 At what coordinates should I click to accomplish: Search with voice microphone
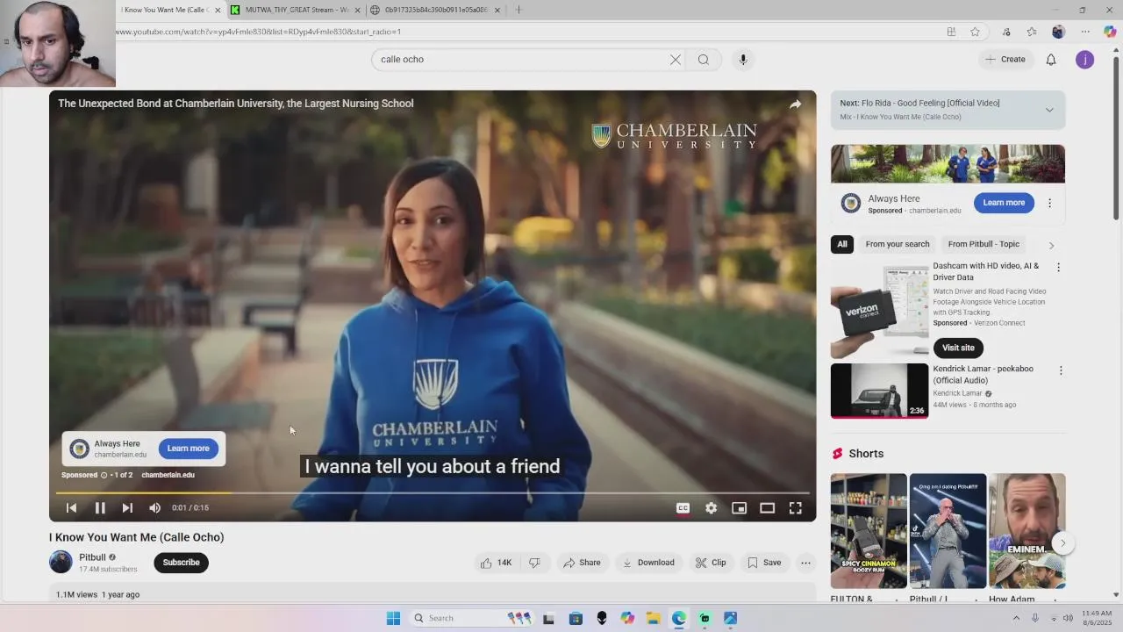(743, 60)
